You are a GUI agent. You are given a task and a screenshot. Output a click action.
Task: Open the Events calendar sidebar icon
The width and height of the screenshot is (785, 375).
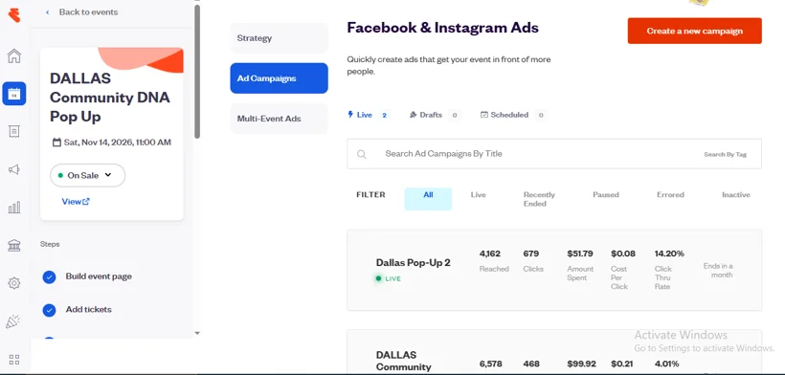(x=14, y=94)
